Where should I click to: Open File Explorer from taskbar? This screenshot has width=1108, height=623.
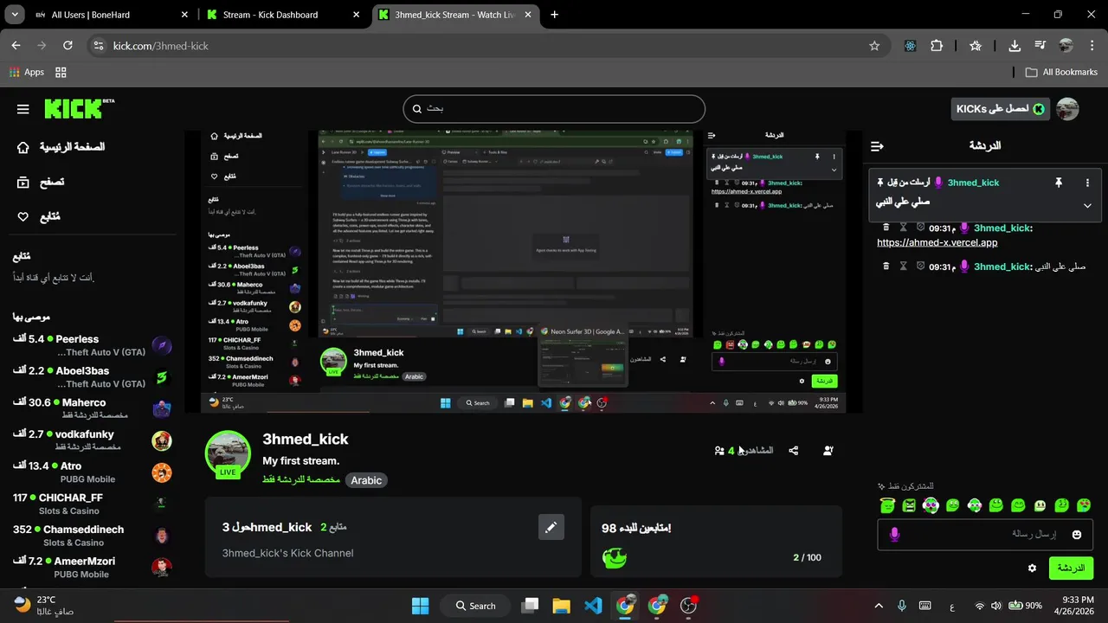[561, 606]
